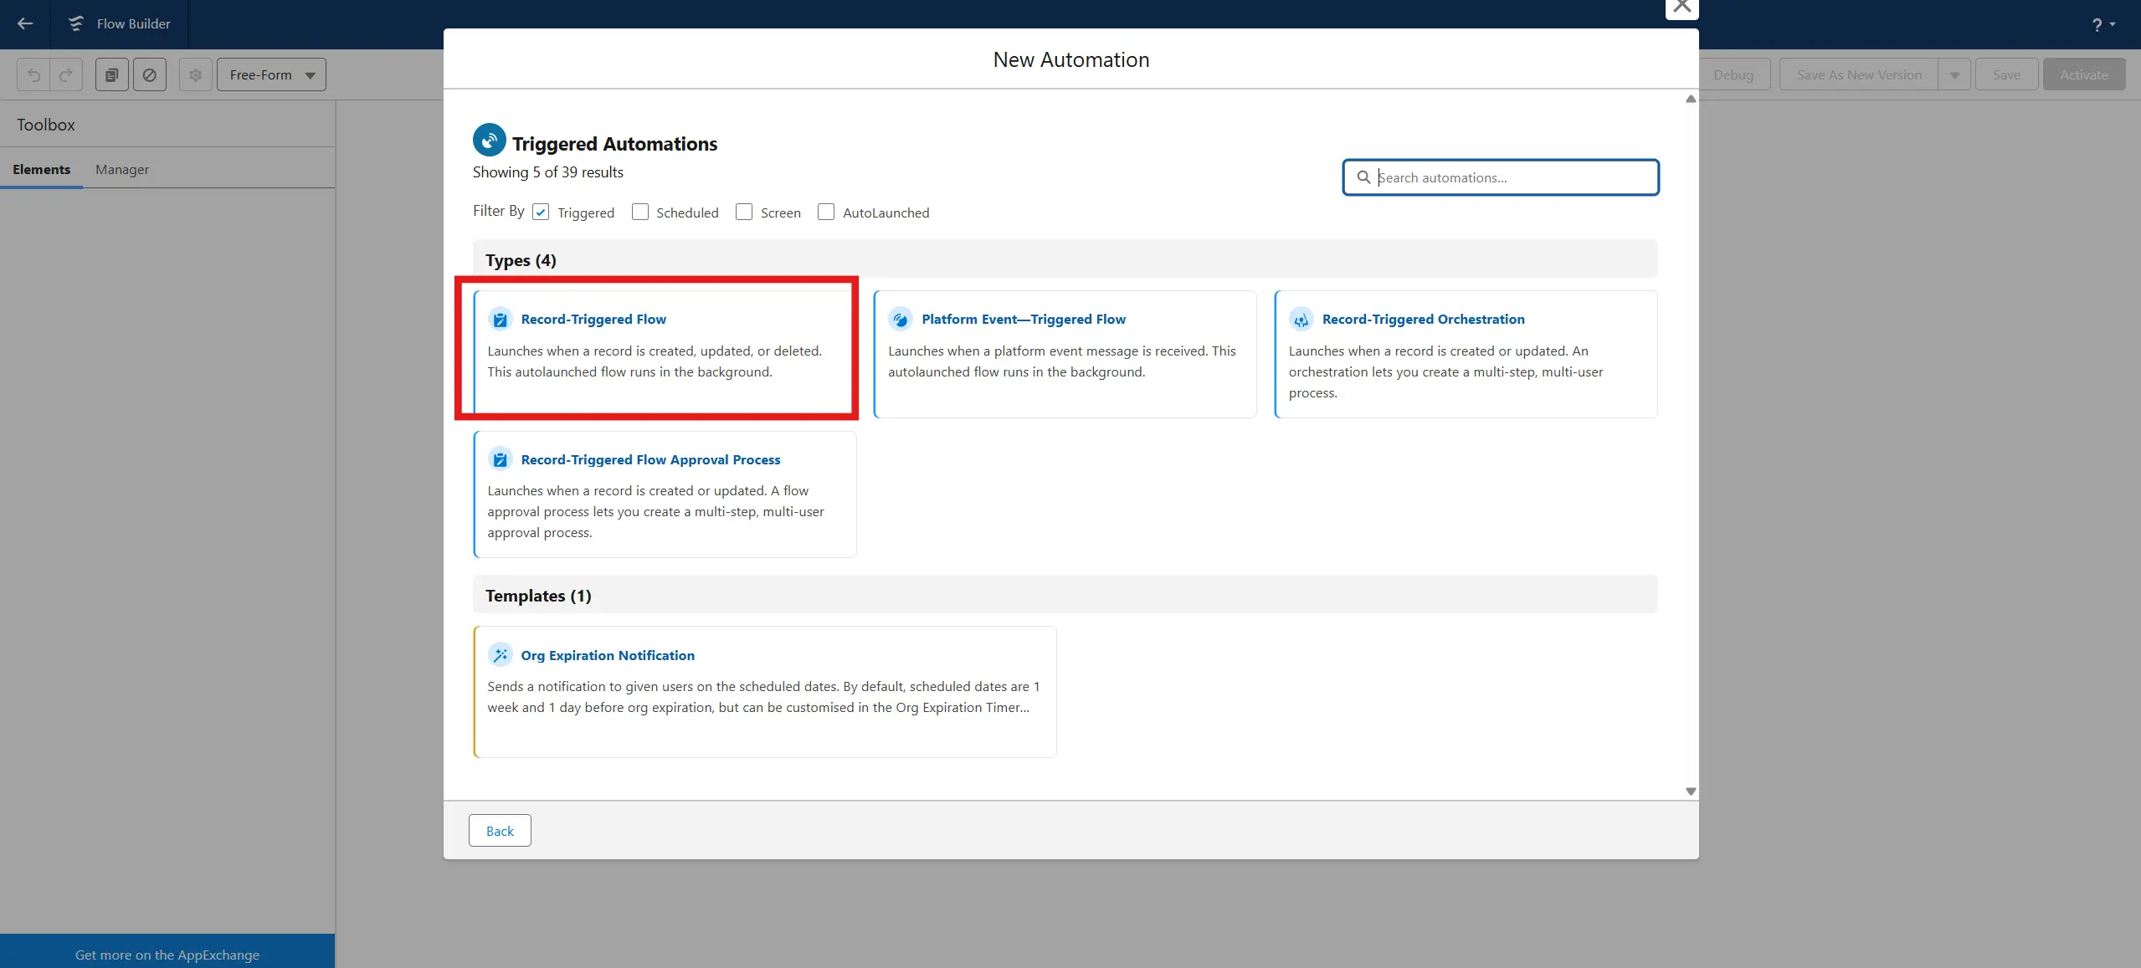2141x968 pixels.
Task: Click the Org Expiration Notification wand icon
Action: click(x=500, y=655)
